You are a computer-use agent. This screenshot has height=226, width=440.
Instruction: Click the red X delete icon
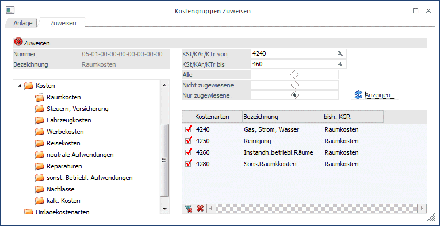[200, 208]
